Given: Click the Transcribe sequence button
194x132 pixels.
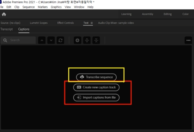Looking at the screenshot, I should pyautogui.click(x=96, y=77).
